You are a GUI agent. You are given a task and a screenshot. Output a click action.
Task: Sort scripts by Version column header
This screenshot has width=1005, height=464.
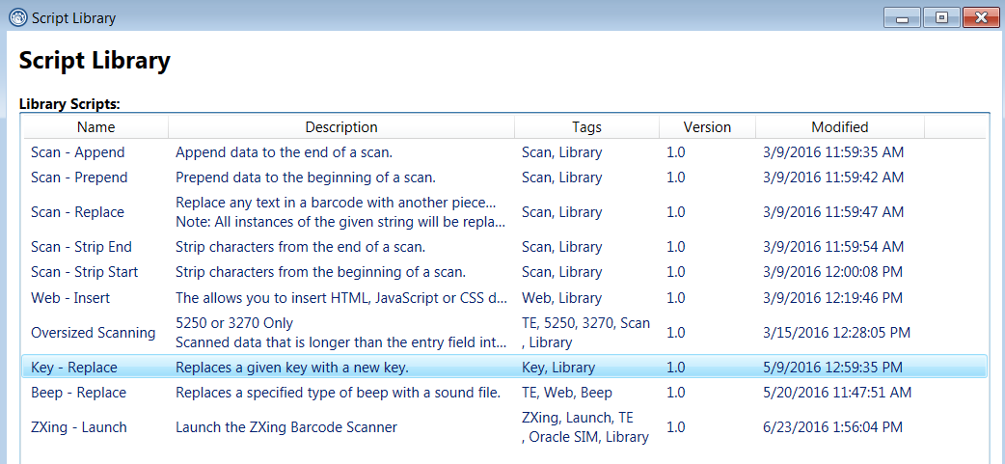pos(707,127)
